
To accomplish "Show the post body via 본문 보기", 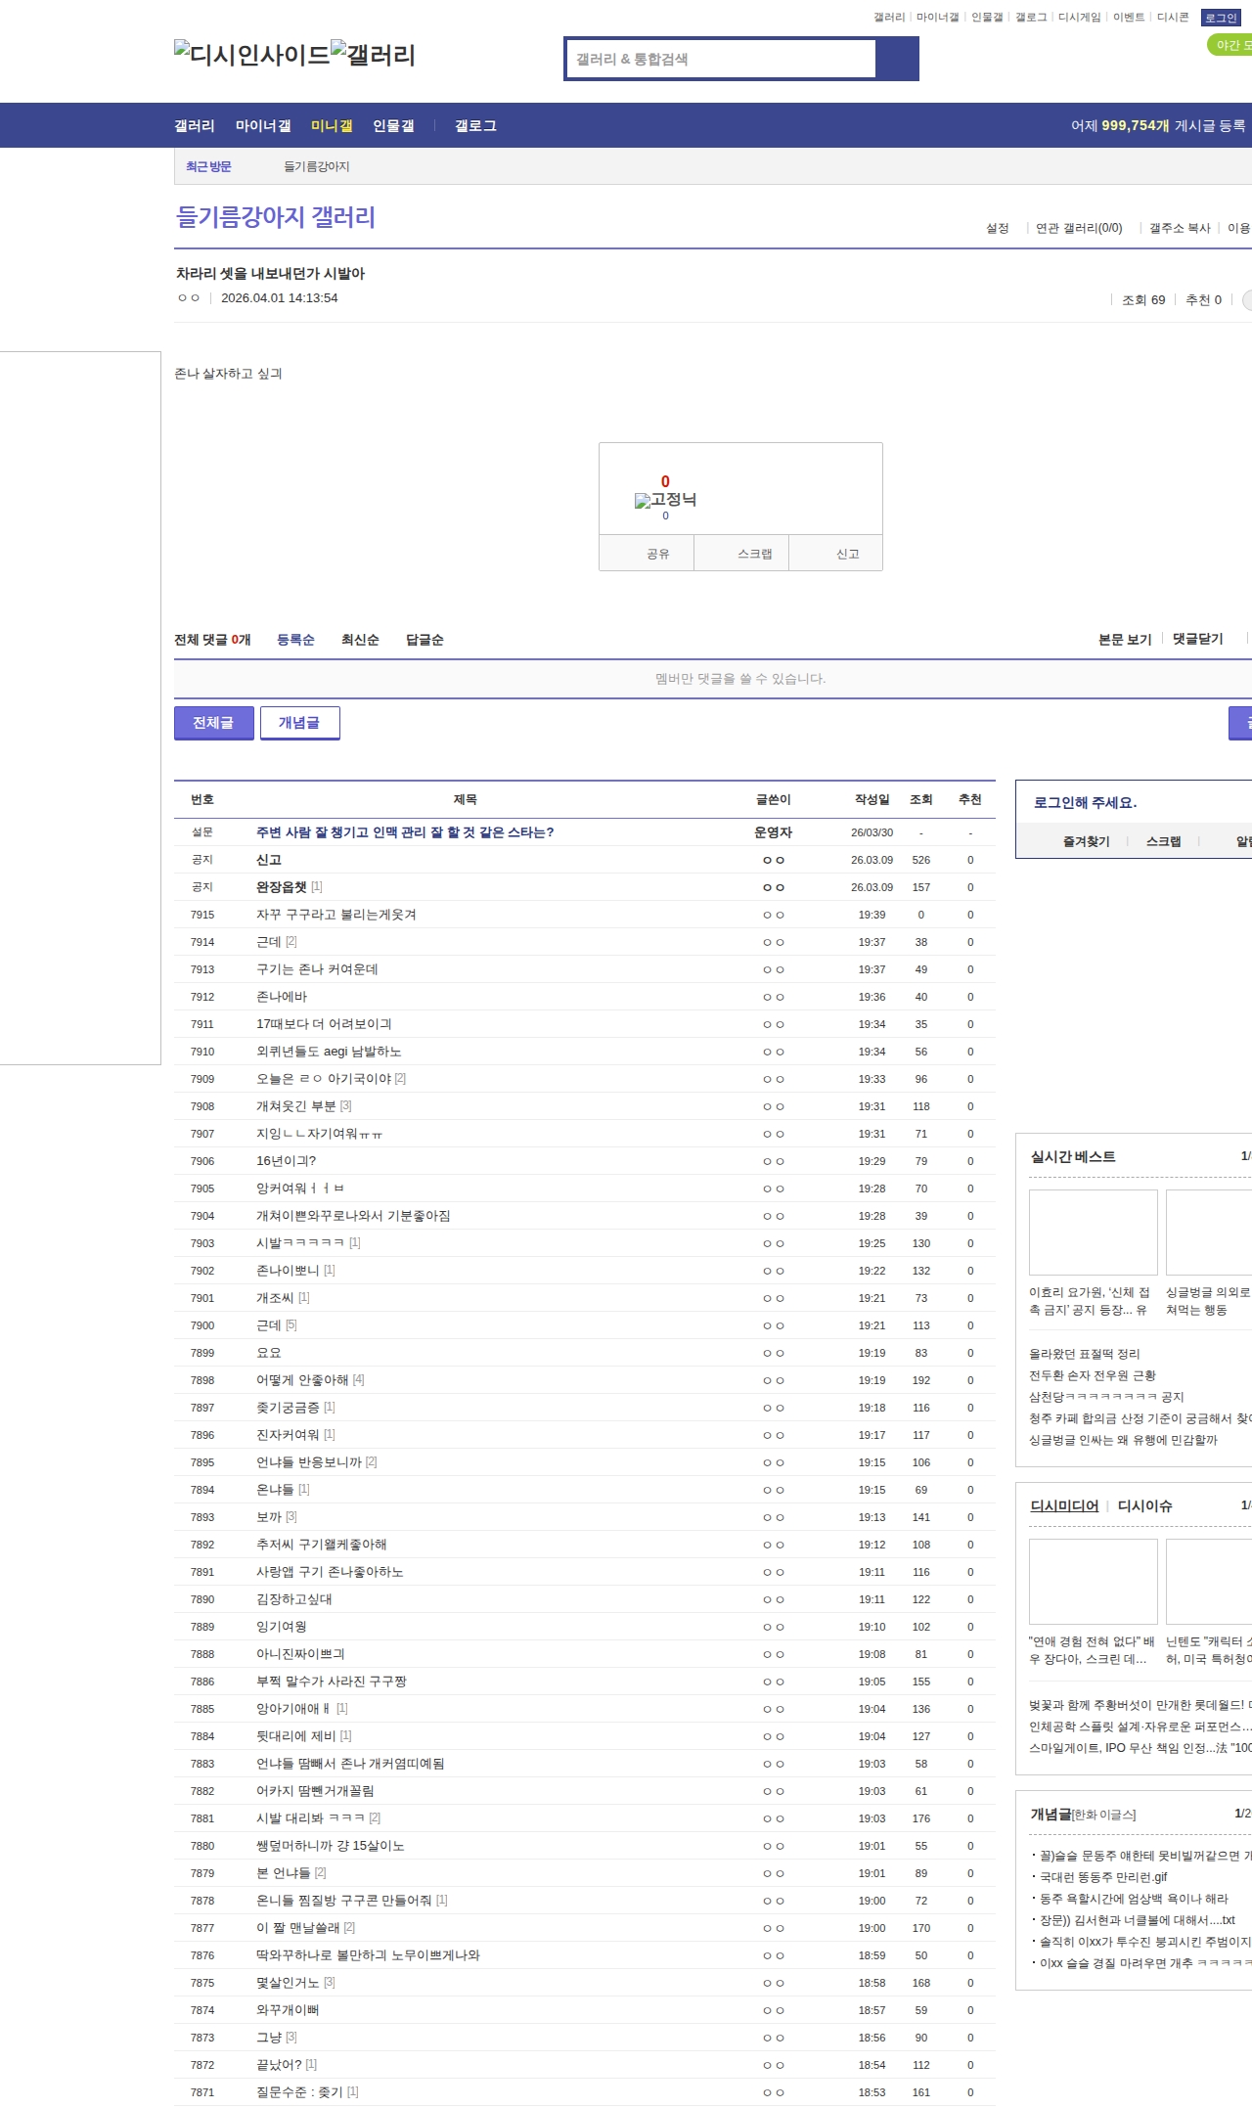I will pyautogui.click(x=1124, y=639).
